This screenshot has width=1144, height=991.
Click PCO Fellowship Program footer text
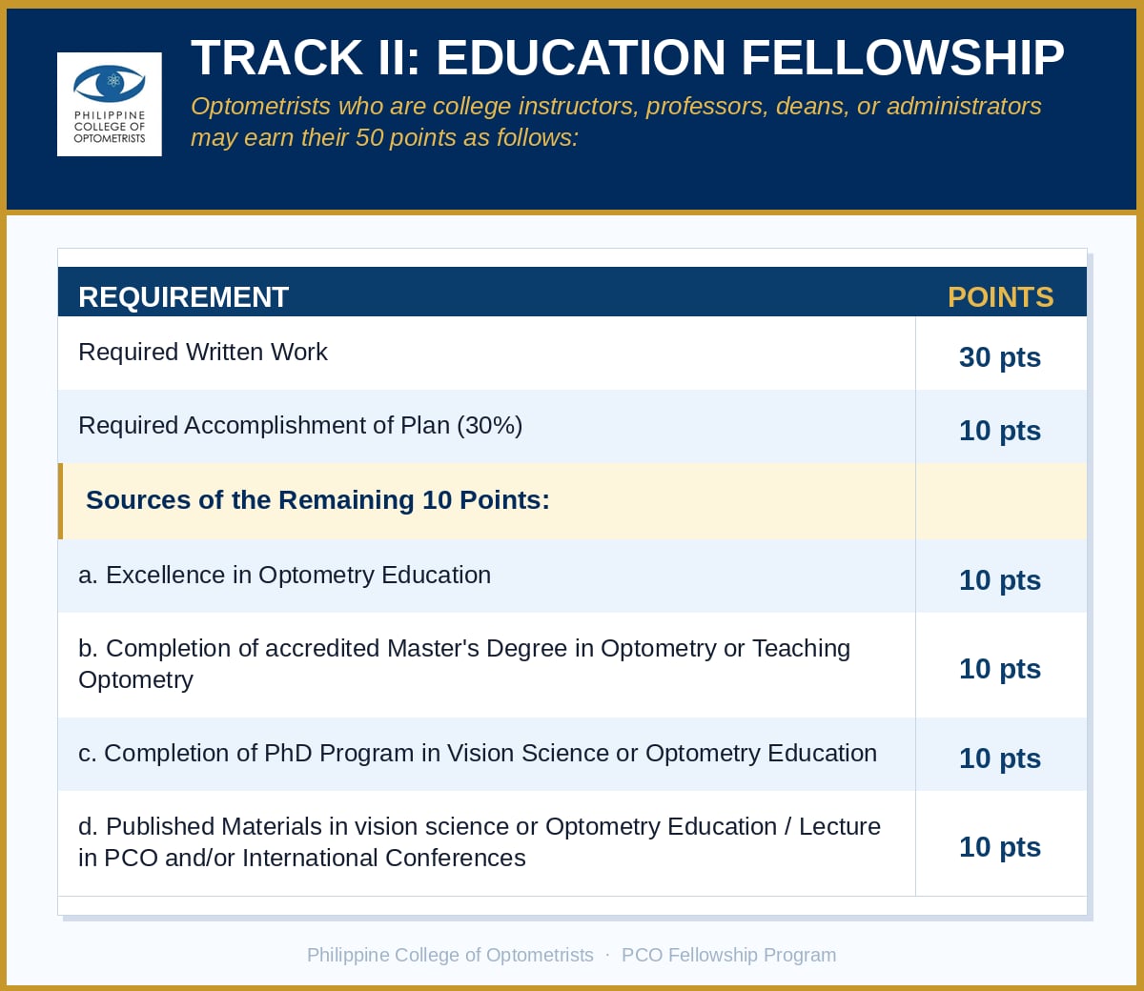click(x=728, y=955)
